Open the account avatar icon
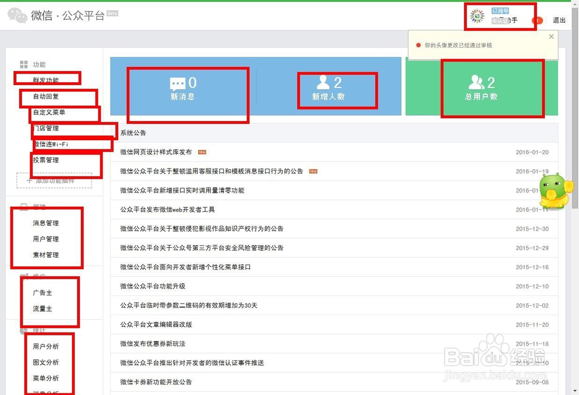Image resolution: width=579 pixels, height=395 pixels. click(477, 16)
